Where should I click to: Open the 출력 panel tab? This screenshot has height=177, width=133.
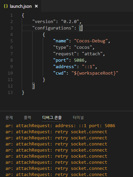tap(27, 118)
